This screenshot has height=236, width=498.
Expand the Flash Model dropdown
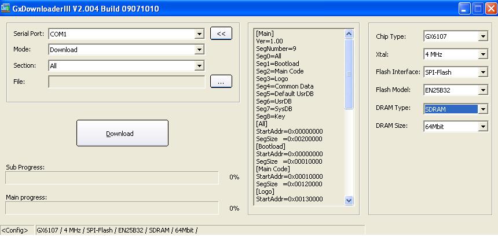[x=483, y=90]
